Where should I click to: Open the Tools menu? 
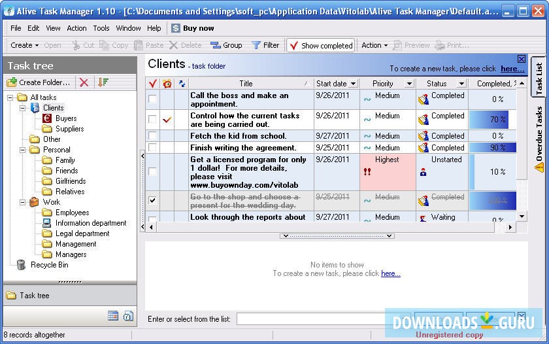coord(101,28)
